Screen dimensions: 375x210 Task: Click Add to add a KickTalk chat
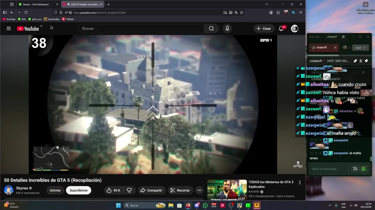(360, 48)
